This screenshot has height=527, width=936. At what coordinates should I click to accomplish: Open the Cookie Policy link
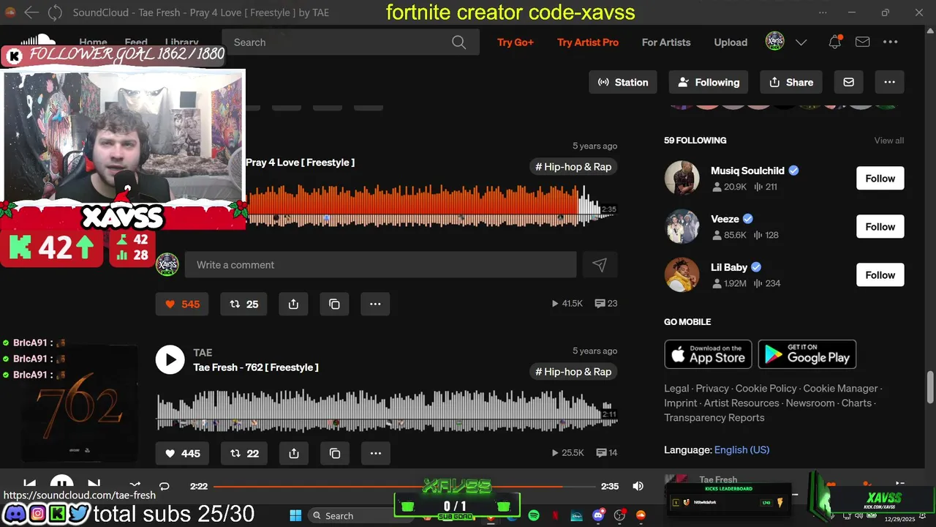click(766, 389)
